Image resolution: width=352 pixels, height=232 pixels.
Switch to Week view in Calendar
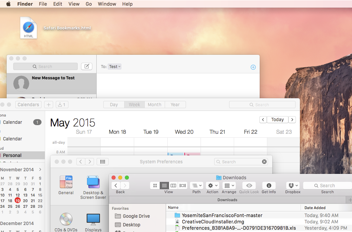pos(134,105)
